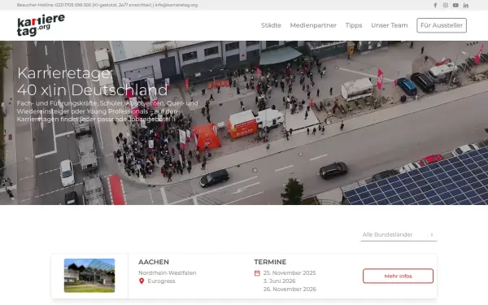Open the Facebook social icon
This screenshot has height=305, width=488.
[435, 5]
